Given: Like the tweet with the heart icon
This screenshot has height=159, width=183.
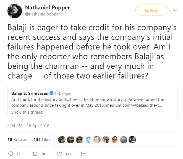Looking at the screenshot, I should pyautogui.click(x=59, y=154).
